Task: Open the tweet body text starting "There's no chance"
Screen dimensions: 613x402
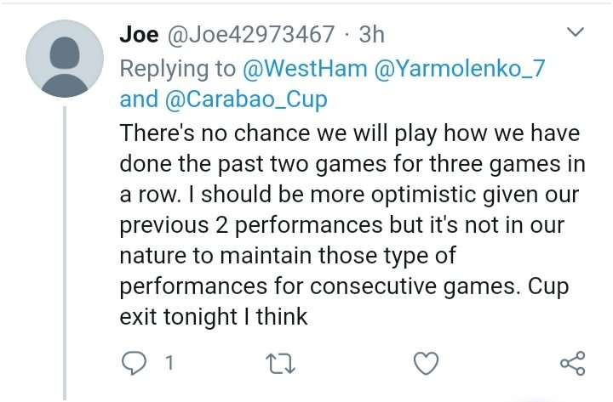Action: click(352, 224)
